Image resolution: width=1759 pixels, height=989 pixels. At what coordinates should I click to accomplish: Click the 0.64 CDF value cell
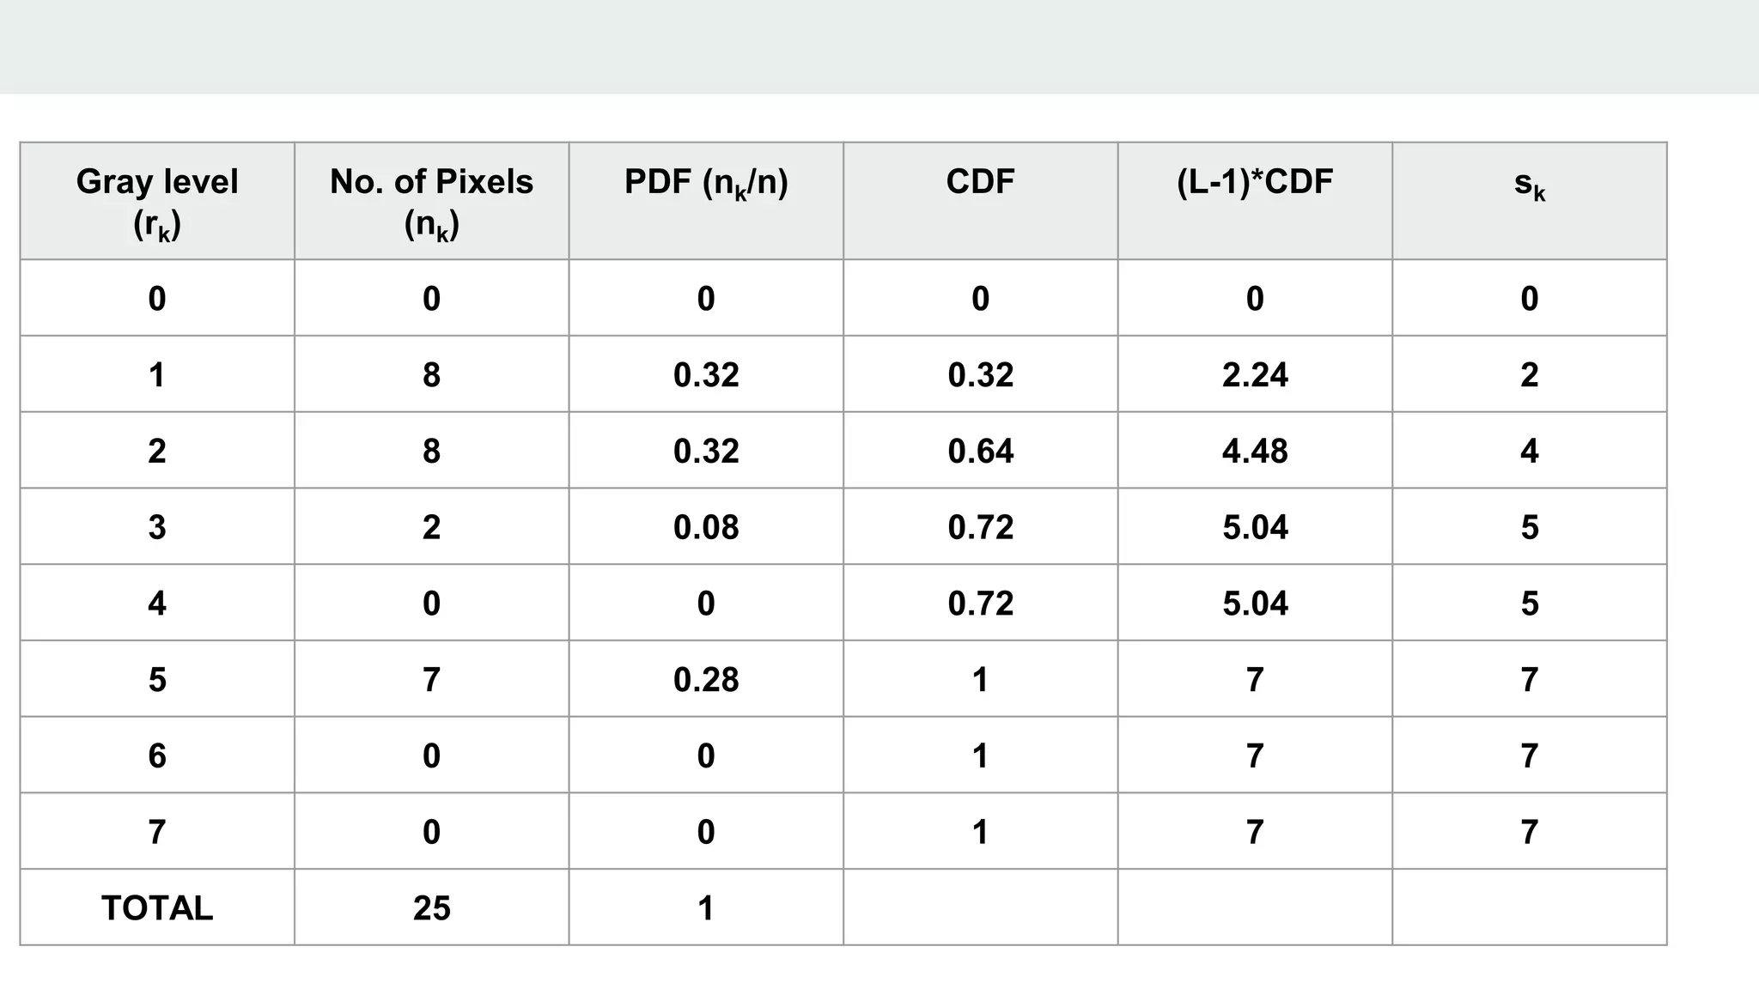tap(981, 451)
